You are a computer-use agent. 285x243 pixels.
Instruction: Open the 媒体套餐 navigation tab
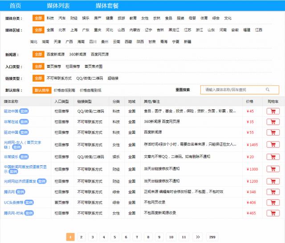tap(107, 6)
